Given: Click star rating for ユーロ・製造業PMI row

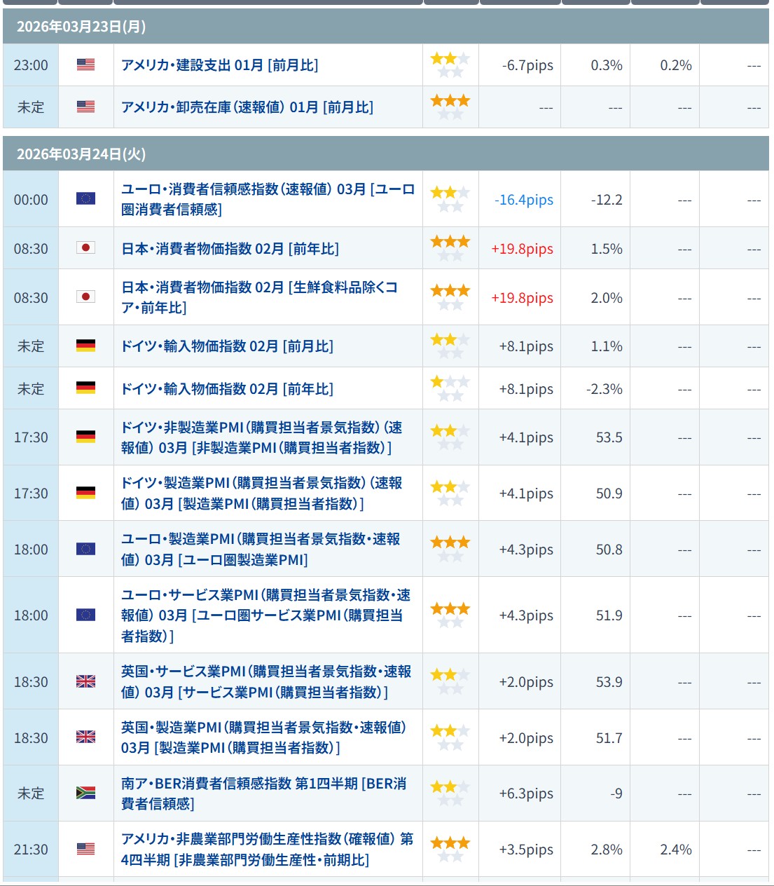Looking at the screenshot, I should [x=450, y=549].
